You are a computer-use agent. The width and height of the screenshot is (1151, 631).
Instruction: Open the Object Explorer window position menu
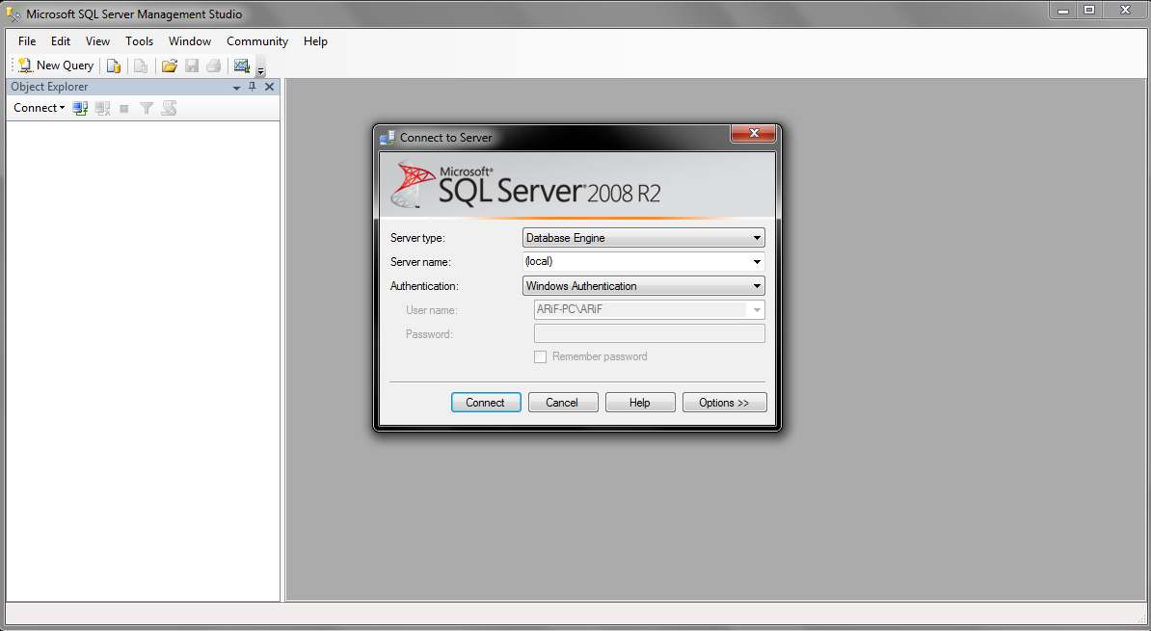pyautogui.click(x=236, y=88)
